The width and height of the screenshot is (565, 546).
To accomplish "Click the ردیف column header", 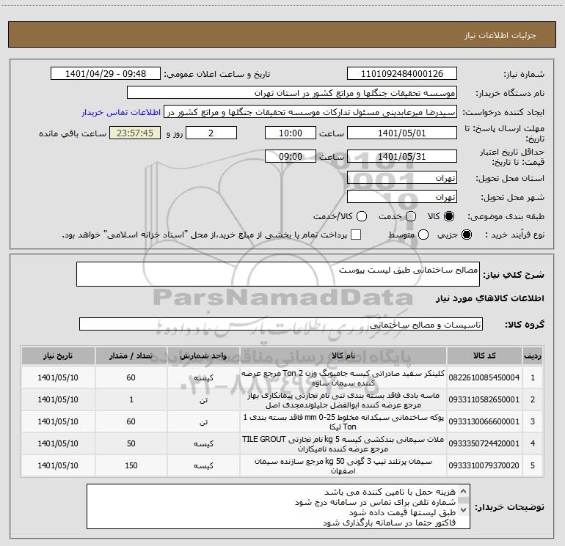I will (x=533, y=356).
